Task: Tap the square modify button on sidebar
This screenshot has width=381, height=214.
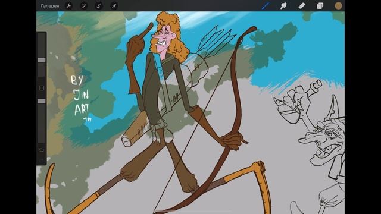Action: click(x=41, y=88)
